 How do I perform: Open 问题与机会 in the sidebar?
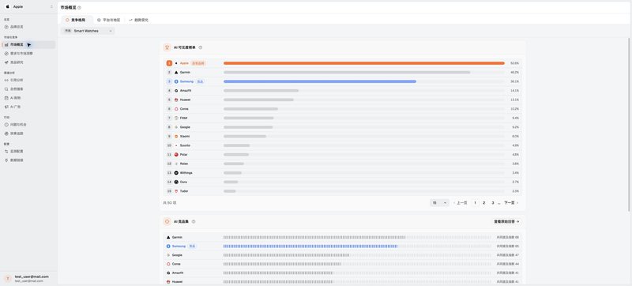[x=28, y=125]
